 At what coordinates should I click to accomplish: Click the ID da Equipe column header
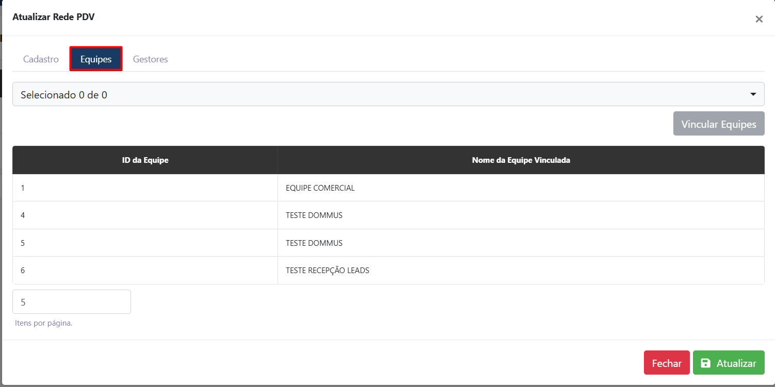[145, 160]
